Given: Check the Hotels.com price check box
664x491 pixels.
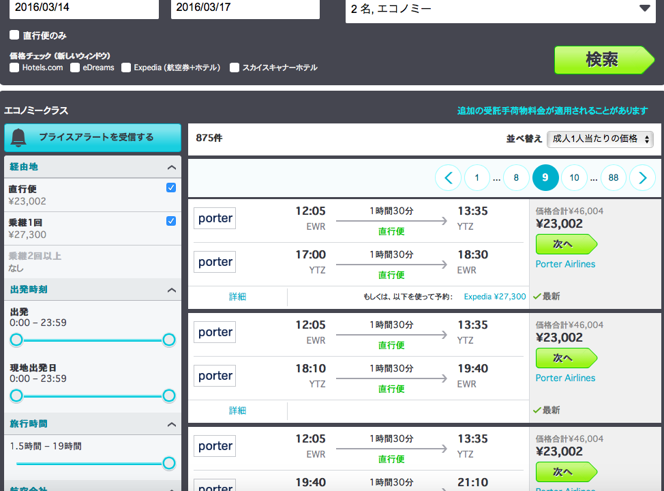Looking at the screenshot, I should click(14, 68).
